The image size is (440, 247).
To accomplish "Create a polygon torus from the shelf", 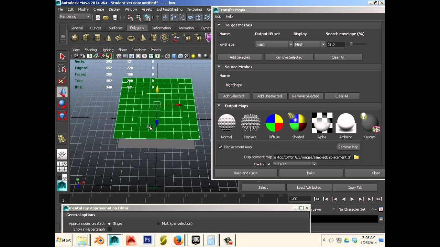I will click(131, 37).
